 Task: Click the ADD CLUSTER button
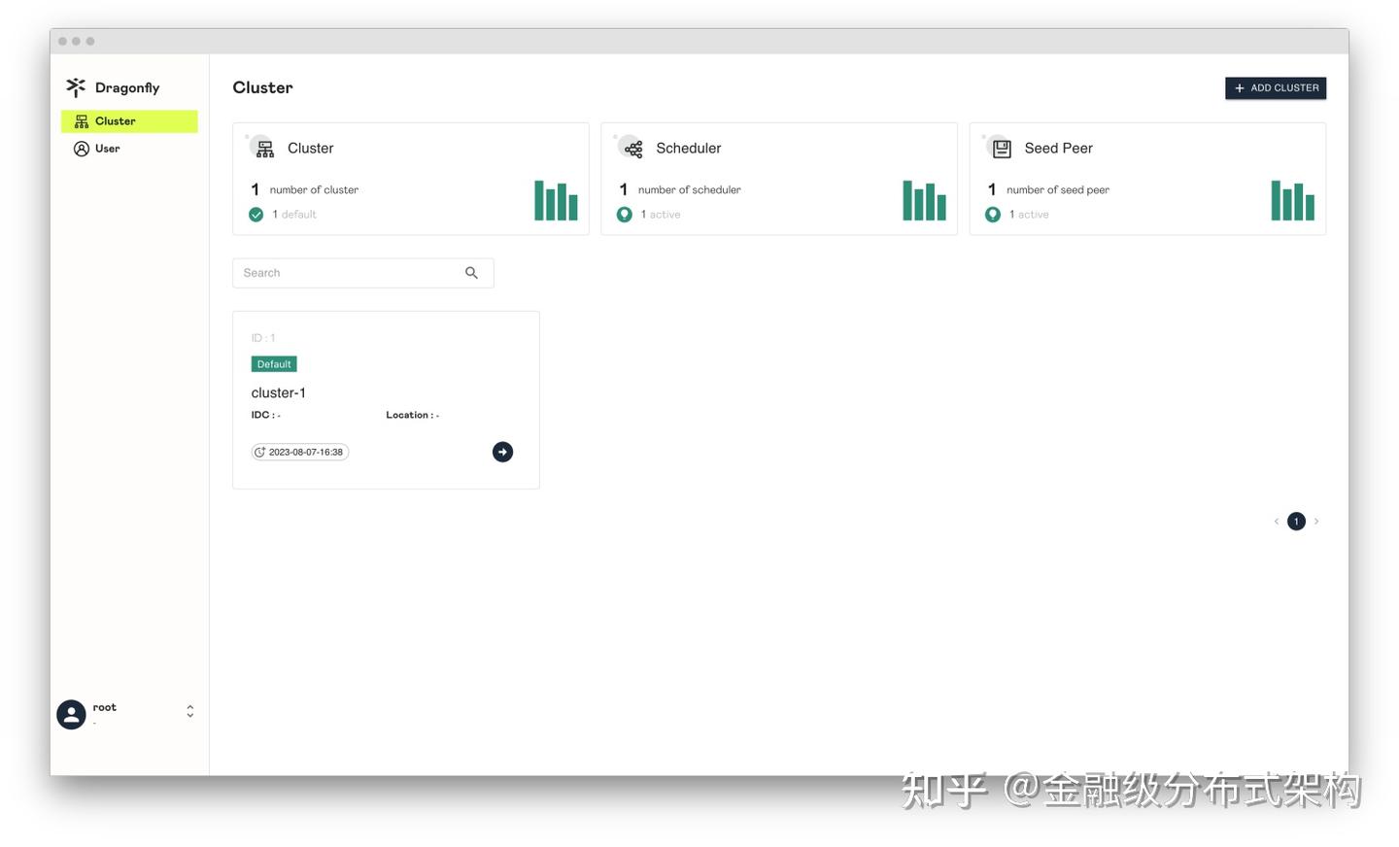point(1276,88)
